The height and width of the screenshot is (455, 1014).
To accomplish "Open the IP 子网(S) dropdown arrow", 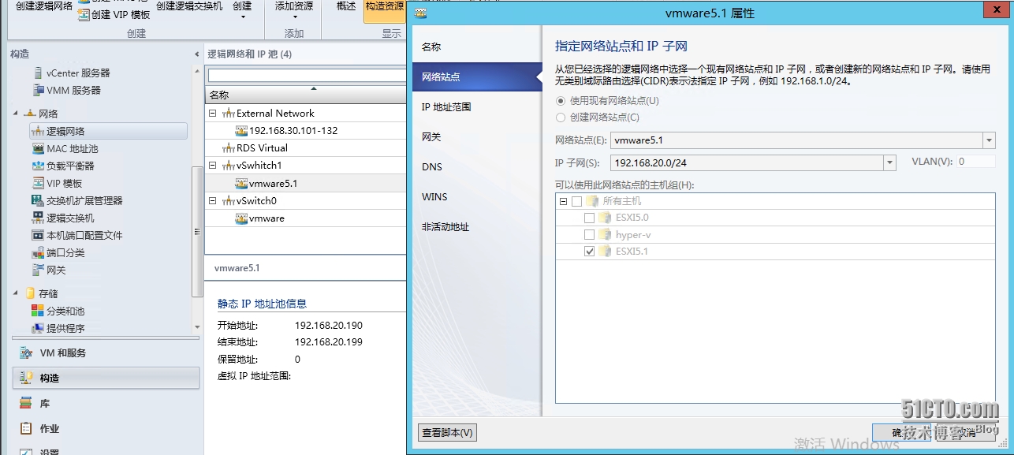I will point(890,162).
